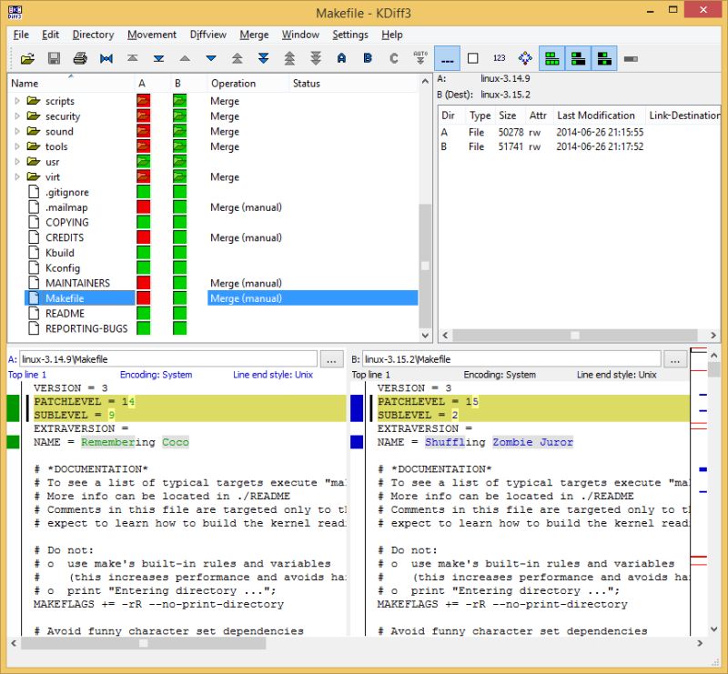728x674 pixels.
Task: Go to first delta icon
Action: [132, 58]
